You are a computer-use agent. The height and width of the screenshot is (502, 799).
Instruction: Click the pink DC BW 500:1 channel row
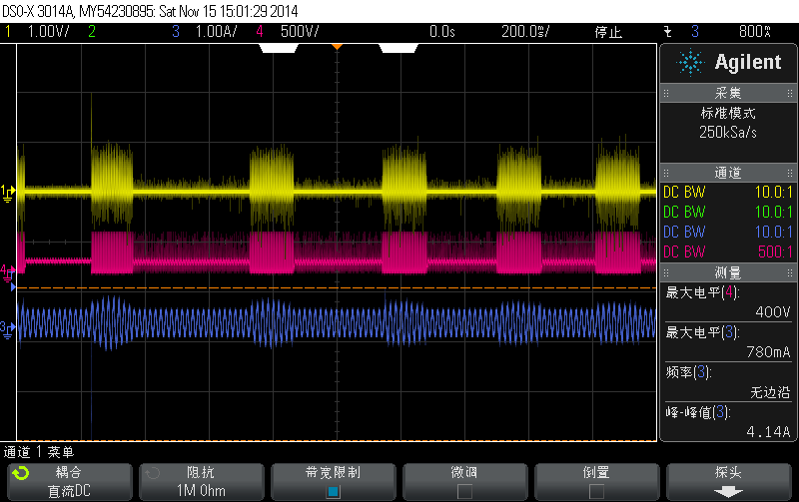(728, 251)
